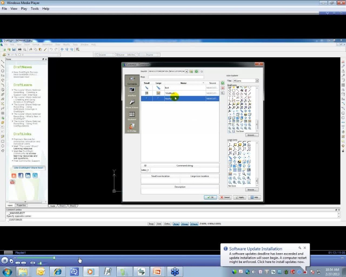
Task: Click Apply in the Customize dialog
Action: click(240, 197)
